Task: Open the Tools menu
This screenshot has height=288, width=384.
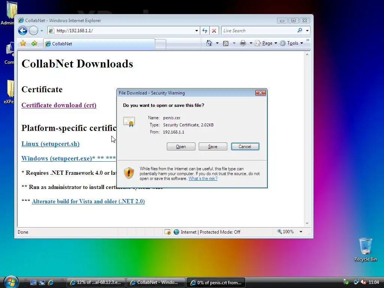Action: pos(292,43)
